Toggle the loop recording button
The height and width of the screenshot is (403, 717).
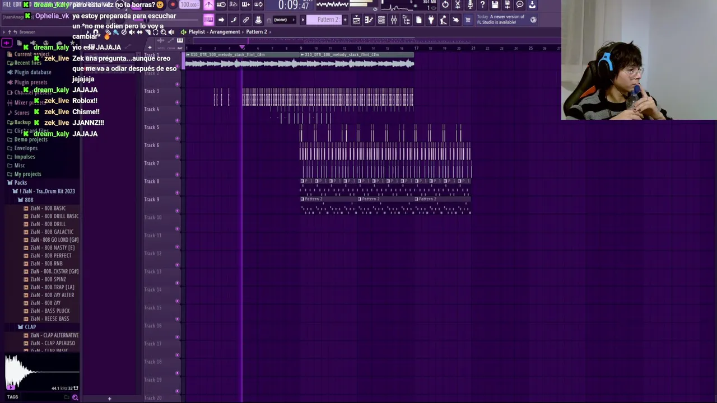point(259,4)
